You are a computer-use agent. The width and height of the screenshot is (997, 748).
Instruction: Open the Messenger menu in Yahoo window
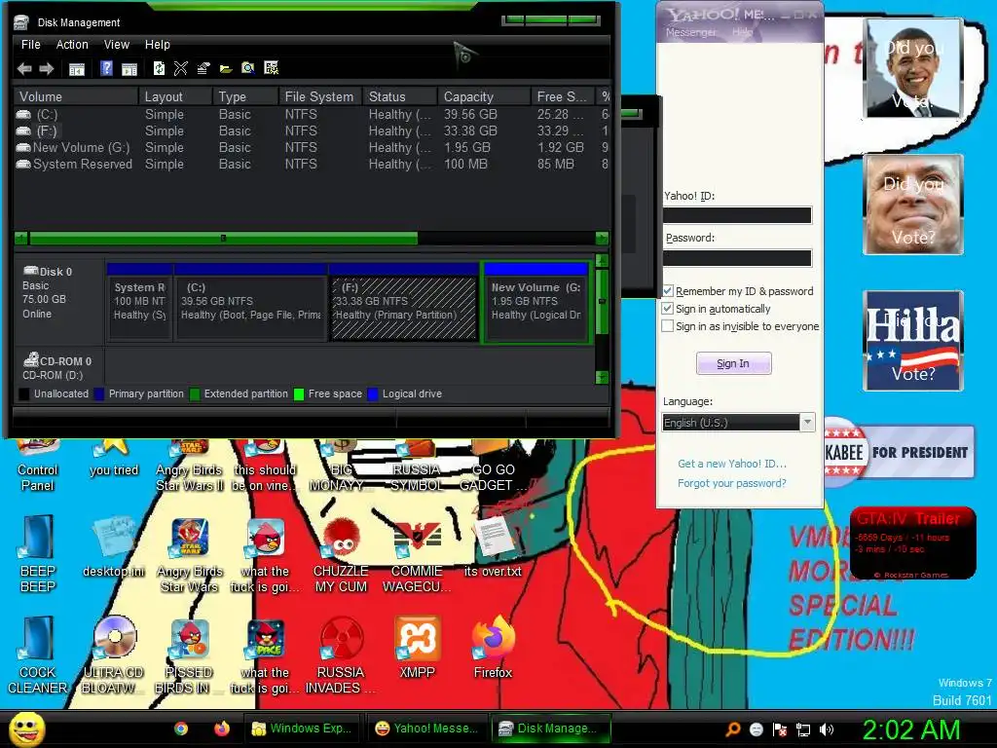[690, 32]
